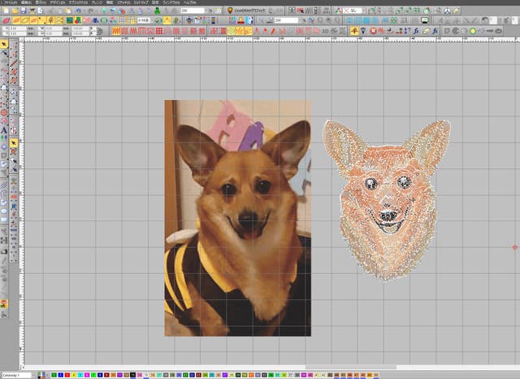Open the デザイン menu

[x=58, y=2]
